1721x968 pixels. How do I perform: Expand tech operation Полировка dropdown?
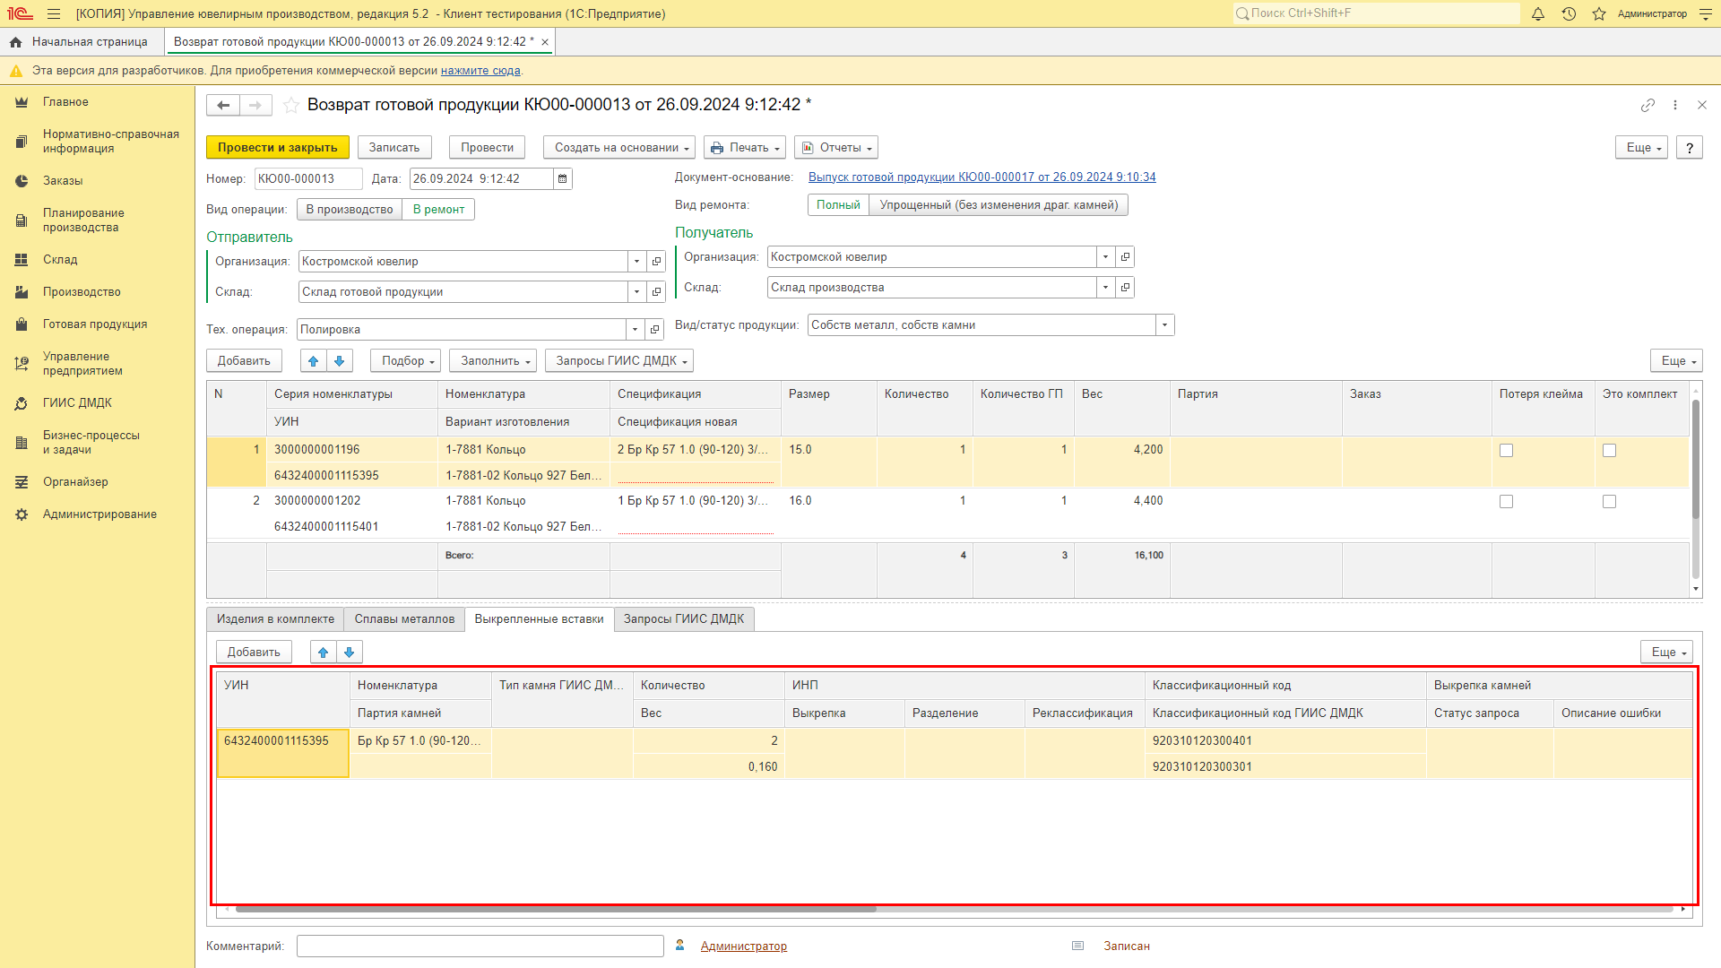(636, 330)
